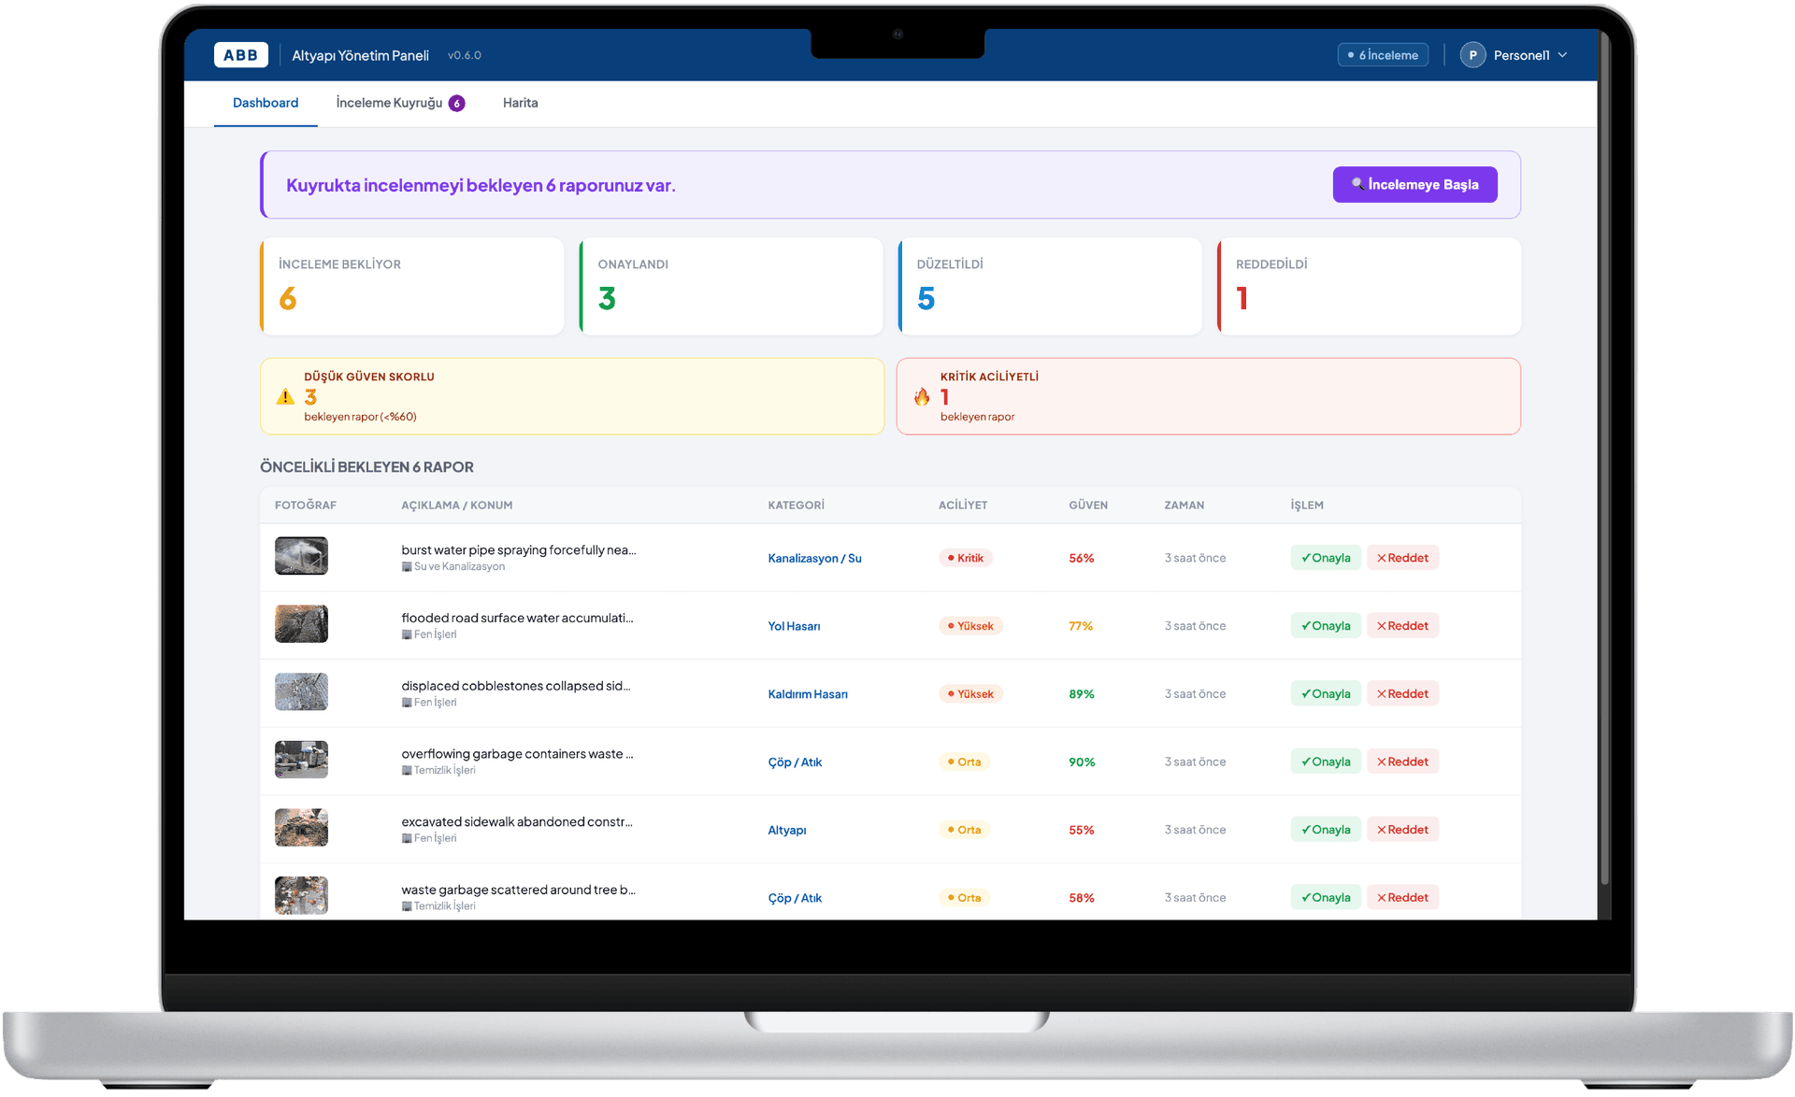
Task: Reject the burst water pipe report
Action: pyautogui.click(x=1402, y=558)
